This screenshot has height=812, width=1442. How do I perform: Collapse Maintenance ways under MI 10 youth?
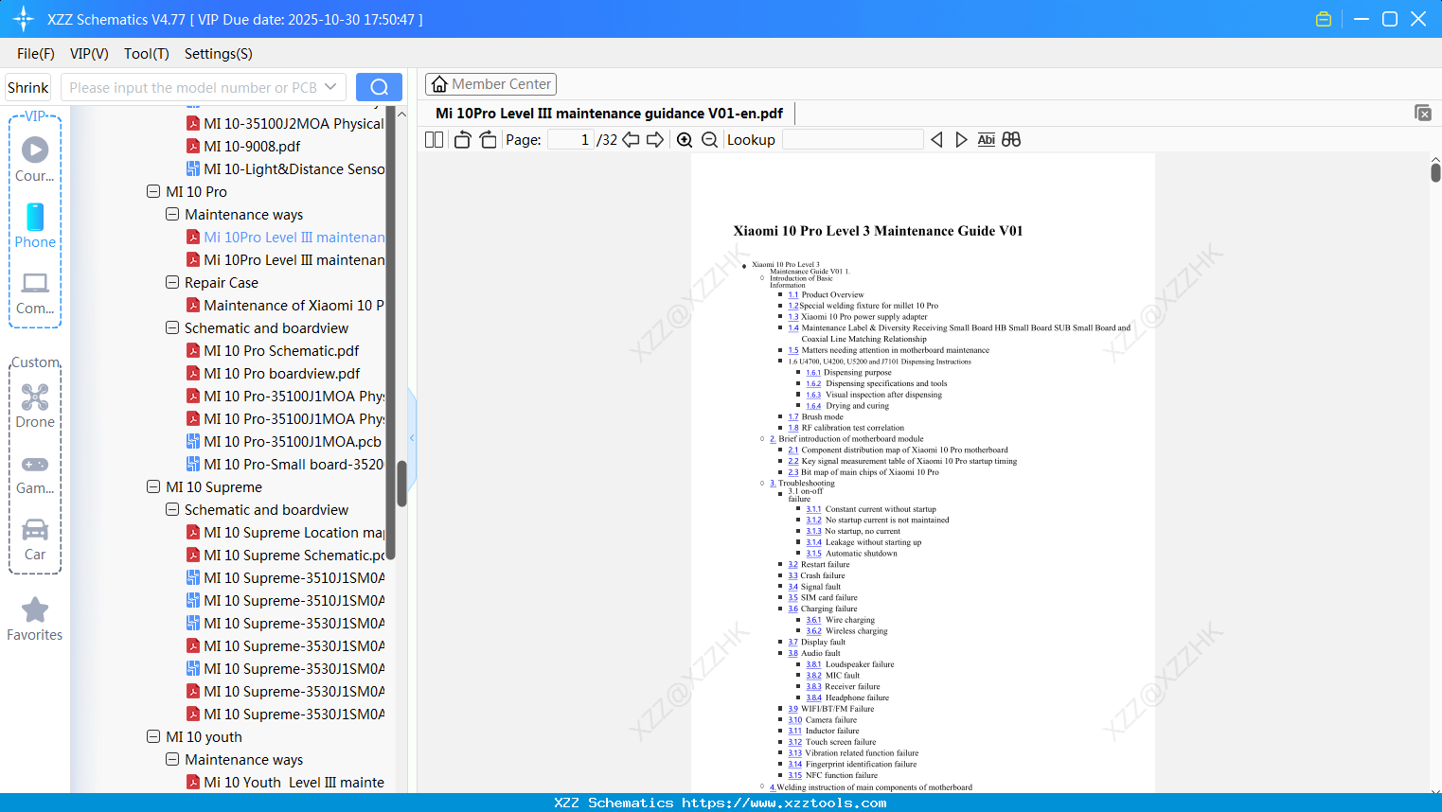click(172, 759)
